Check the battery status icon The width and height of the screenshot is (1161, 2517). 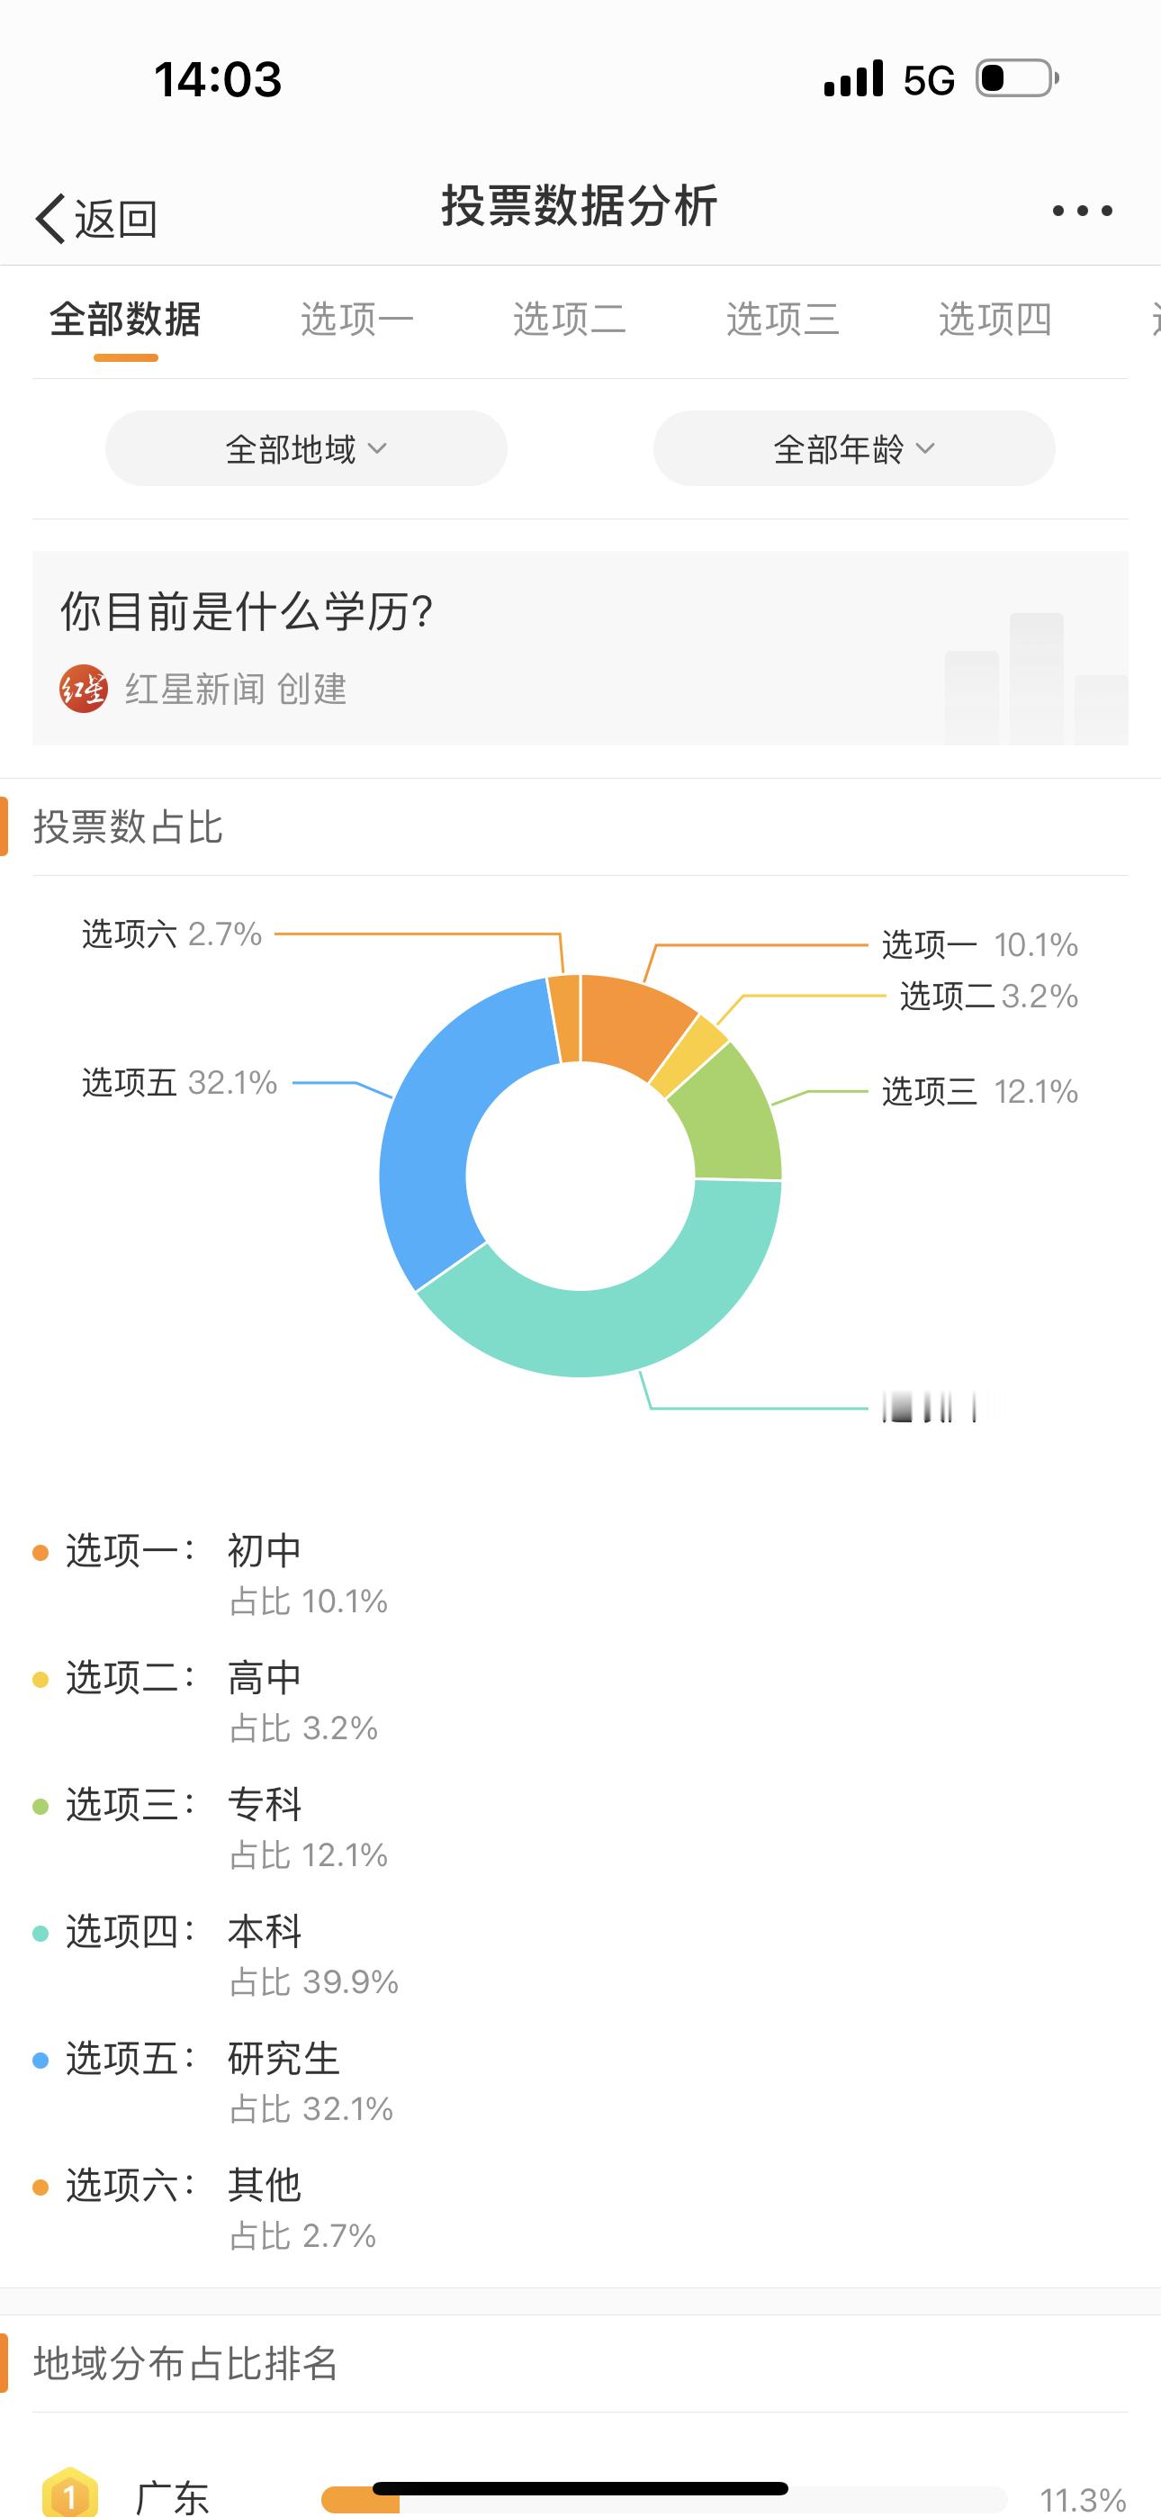click(x=1017, y=78)
